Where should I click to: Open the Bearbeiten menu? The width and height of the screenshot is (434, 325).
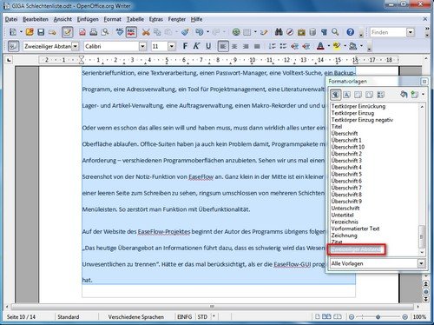[x=36, y=19]
